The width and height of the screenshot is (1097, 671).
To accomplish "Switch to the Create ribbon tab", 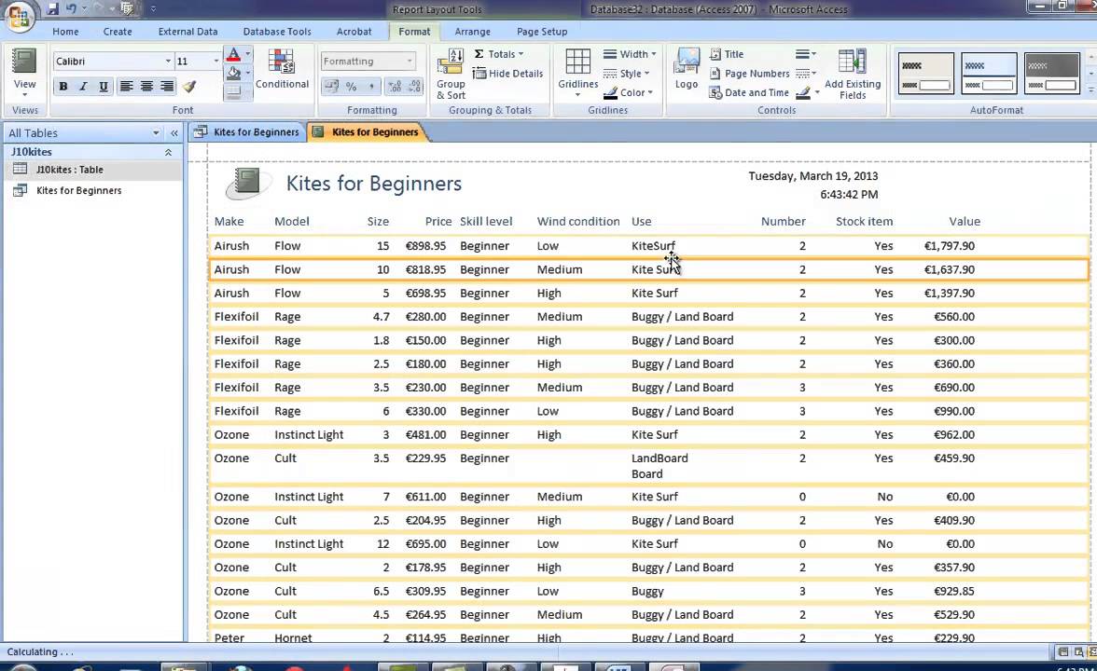I will point(118,32).
